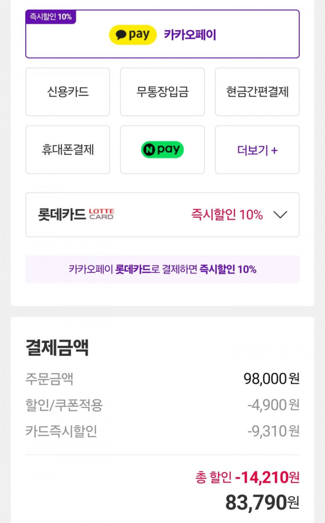The height and width of the screenshot is (523, 325).
Task: Pick 현금간편결제 as payment method
Action: [x=257, y=92]
